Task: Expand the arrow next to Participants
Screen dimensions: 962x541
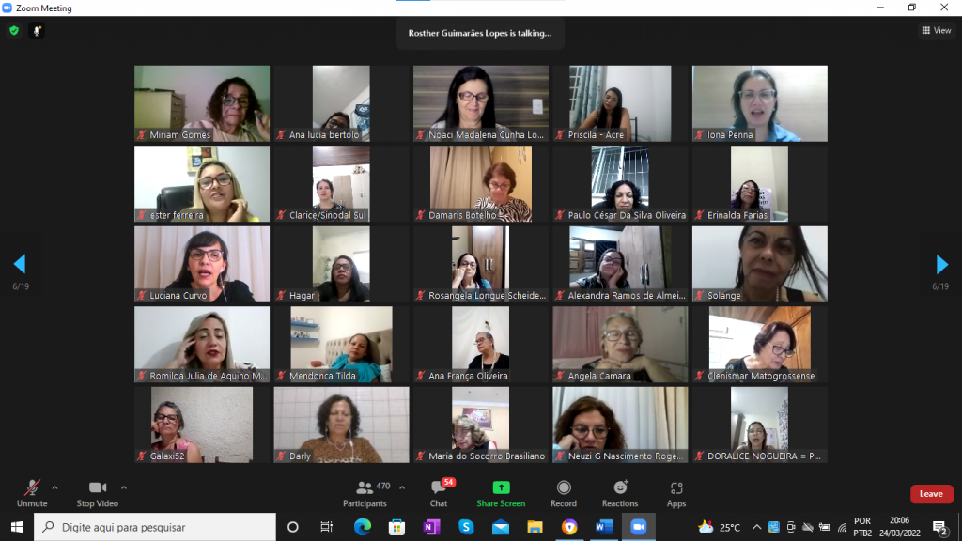Action: (x=402, y=487)
